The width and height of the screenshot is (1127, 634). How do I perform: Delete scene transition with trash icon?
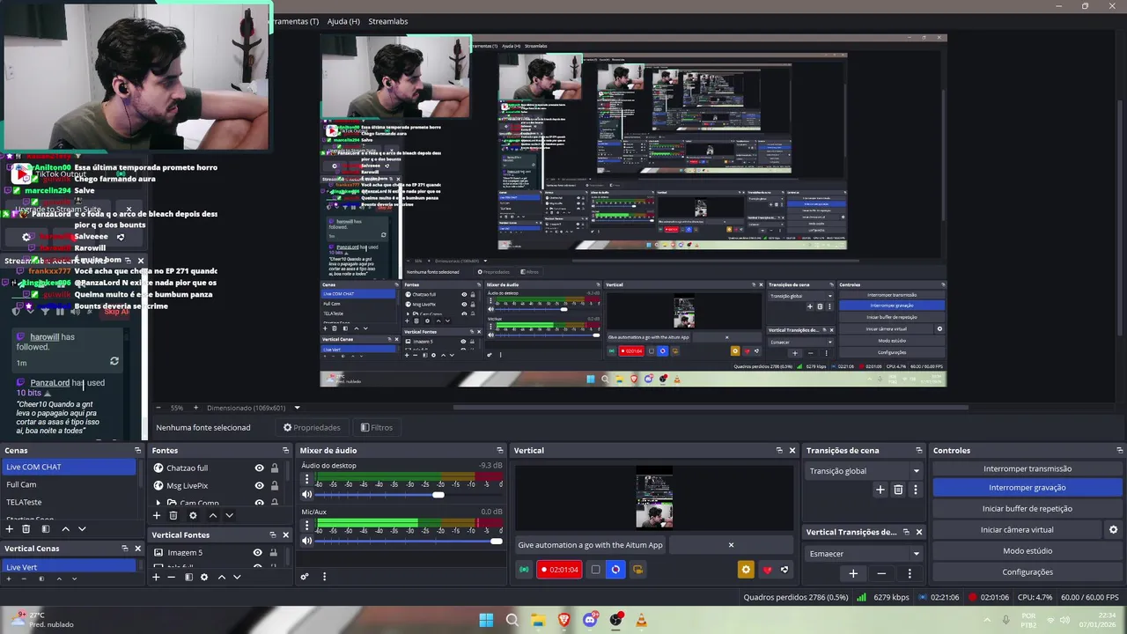coord(898,490)
